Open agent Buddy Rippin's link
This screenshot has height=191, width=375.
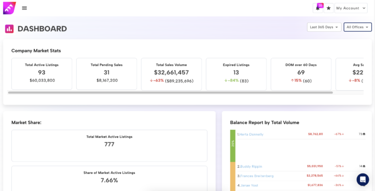(x=251, y=167)
